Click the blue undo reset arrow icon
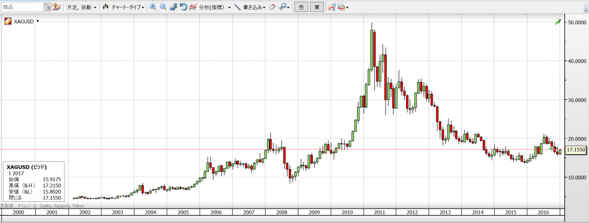Image resolution: width=589 pixels, height=223 pixels. [x=183, y=7]
